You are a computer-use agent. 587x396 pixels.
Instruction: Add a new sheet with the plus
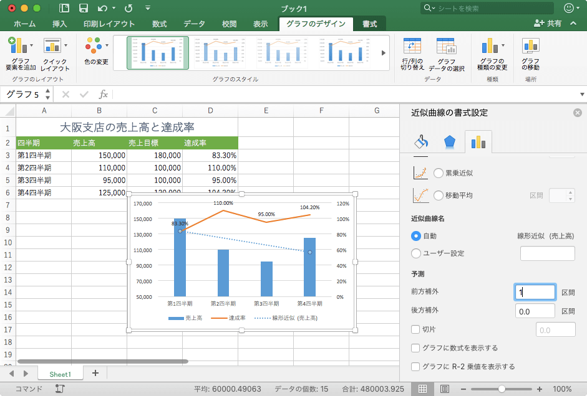point(95,373)
